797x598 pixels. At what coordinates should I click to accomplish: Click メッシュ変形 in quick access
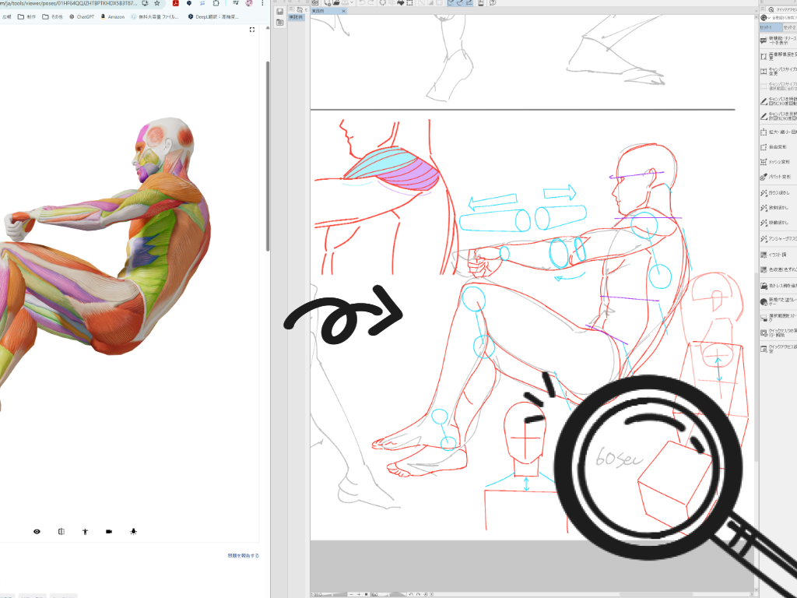click(x=778, y=162)
